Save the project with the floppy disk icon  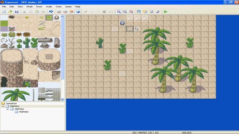[16, 12]
